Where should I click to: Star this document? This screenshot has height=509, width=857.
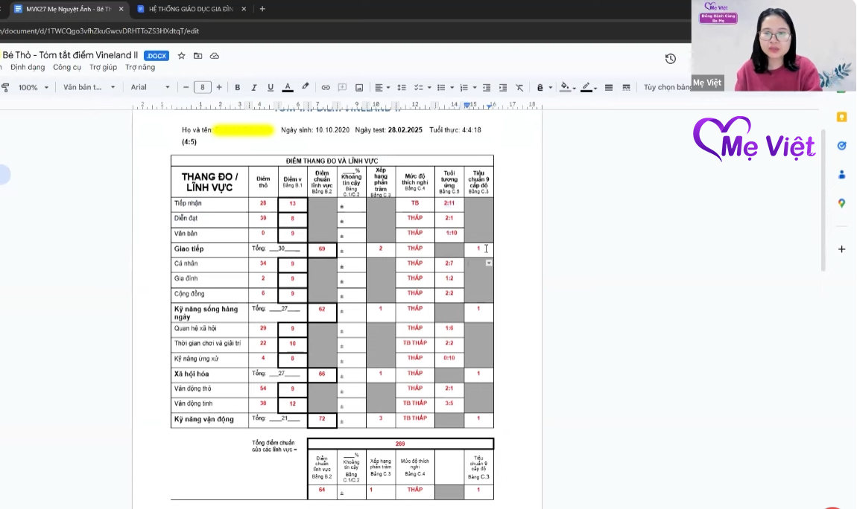click(181, 56)
